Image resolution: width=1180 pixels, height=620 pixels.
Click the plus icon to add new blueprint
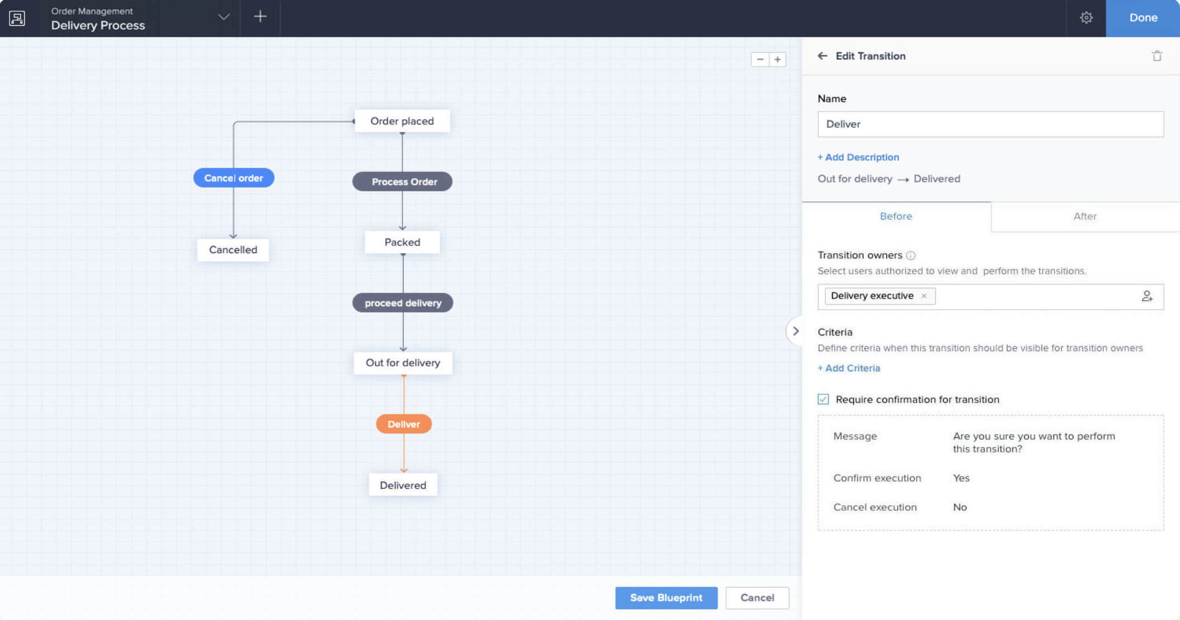pyautogui.click(x=260, y=17)
